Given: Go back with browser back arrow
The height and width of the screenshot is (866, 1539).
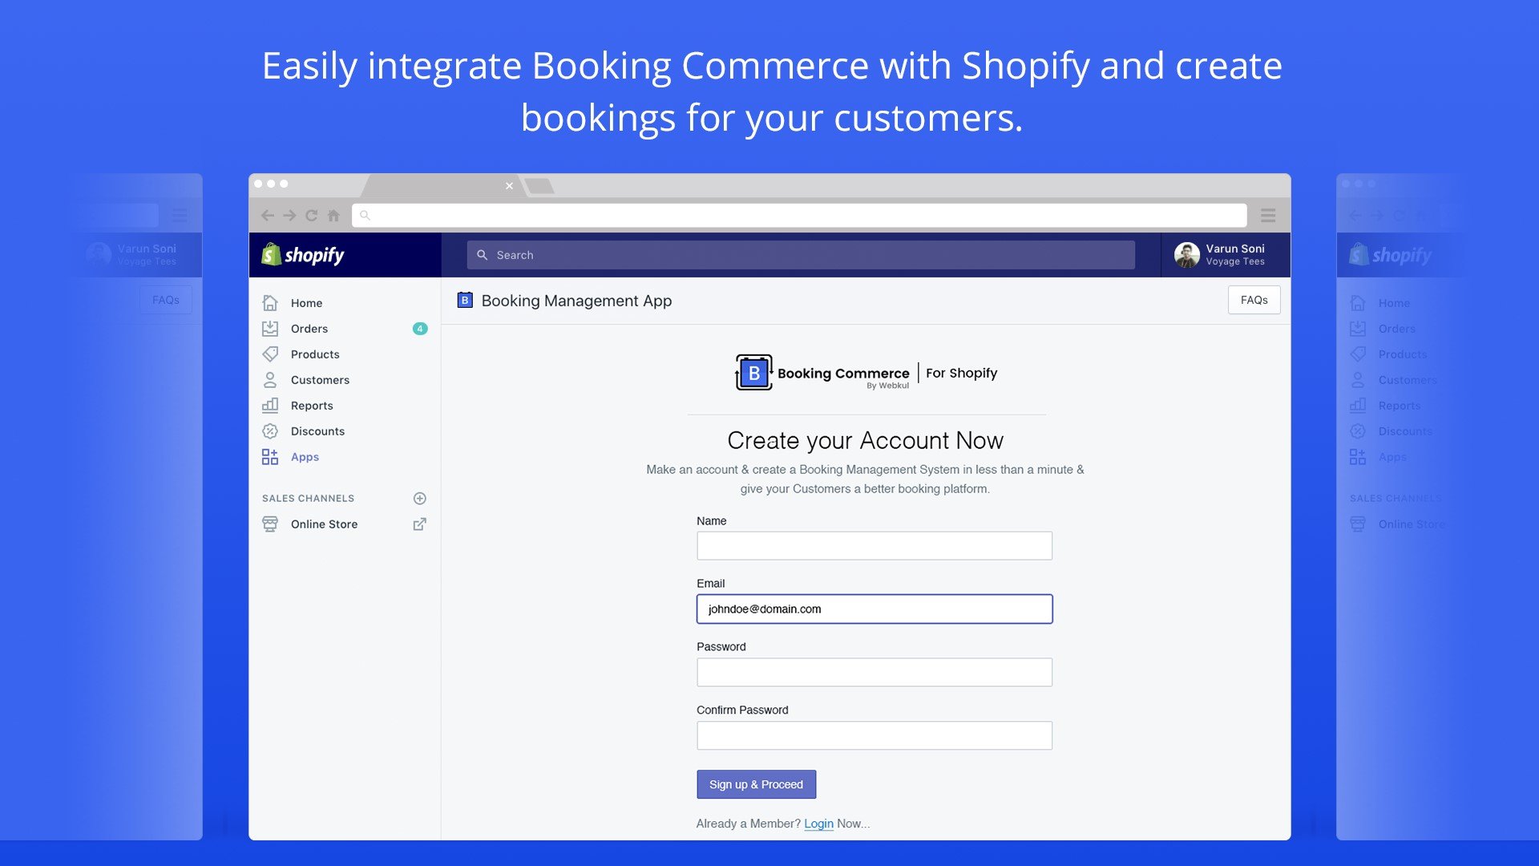Looking at the screenshot, I should tap(268, 215).
